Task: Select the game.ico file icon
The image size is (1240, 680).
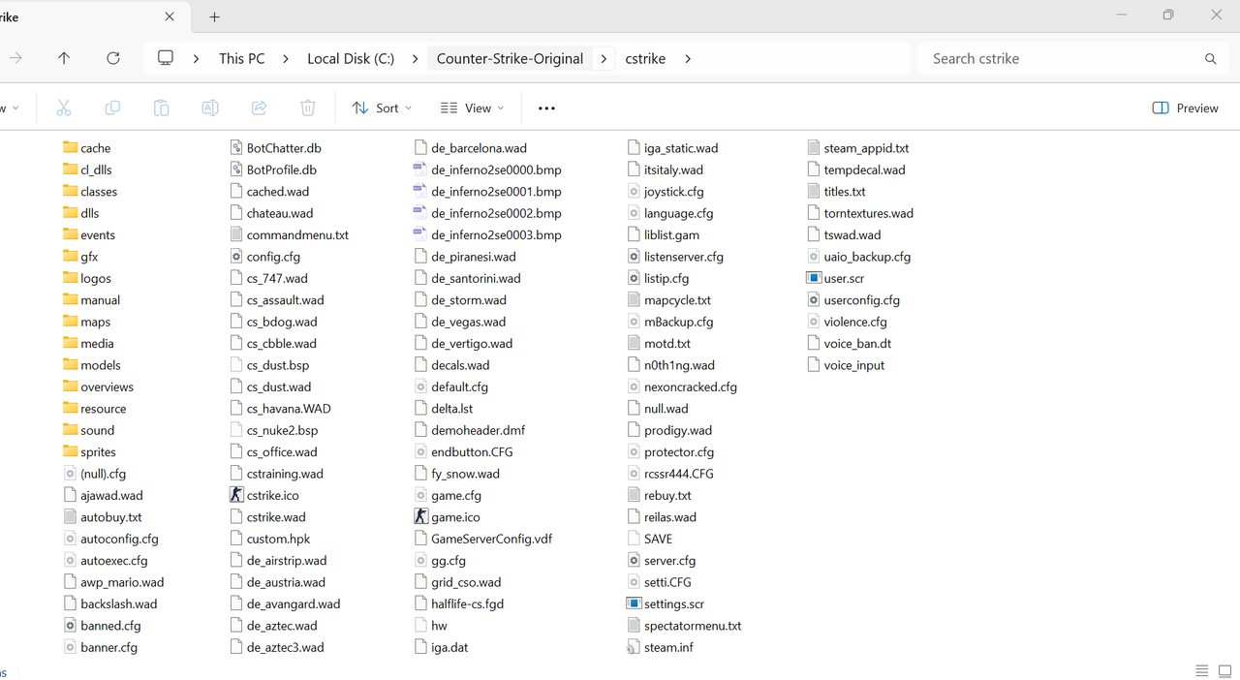Action: point(420,516)
